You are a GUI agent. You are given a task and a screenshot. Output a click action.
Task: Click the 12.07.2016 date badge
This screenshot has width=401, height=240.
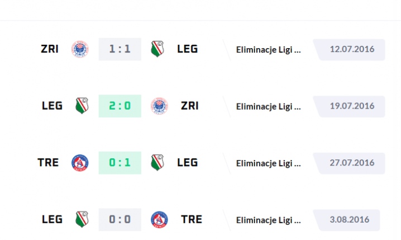pyautogui.click(x=350, y=50)
